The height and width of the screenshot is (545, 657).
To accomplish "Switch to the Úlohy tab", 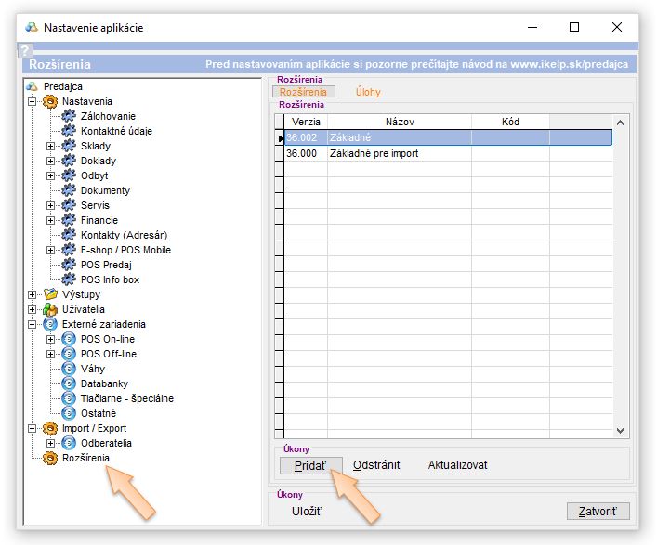I will tap(368, 92).
